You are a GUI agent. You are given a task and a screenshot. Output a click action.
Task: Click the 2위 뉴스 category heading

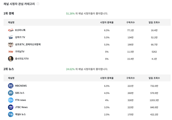click(x=9, y=69)
